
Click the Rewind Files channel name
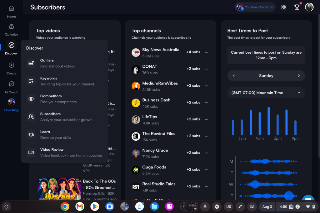[x=159, y=133]
